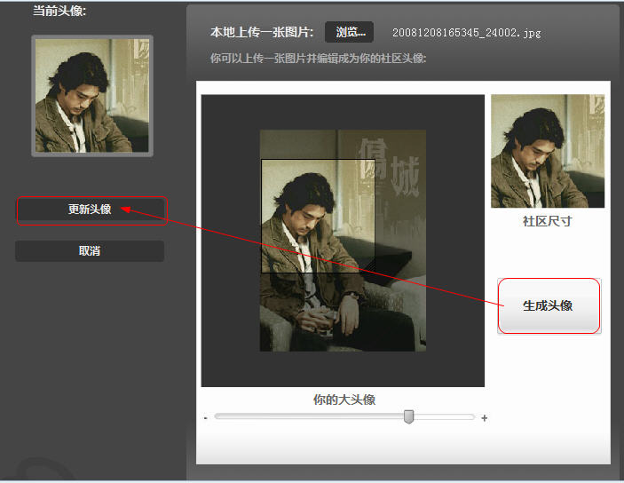The image size is (624, 483).
Task: Click the 取消 button
Action: [x=90, y=251]
